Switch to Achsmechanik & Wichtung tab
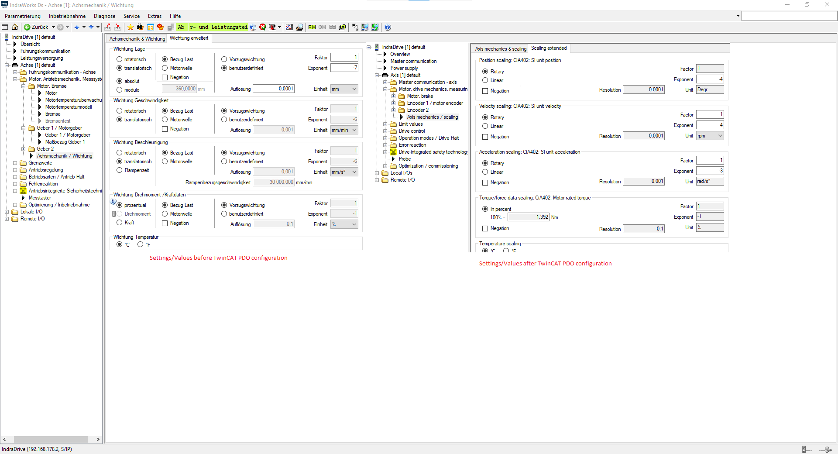This screenshot has width=838, height=454. click(x=137, y=39)
